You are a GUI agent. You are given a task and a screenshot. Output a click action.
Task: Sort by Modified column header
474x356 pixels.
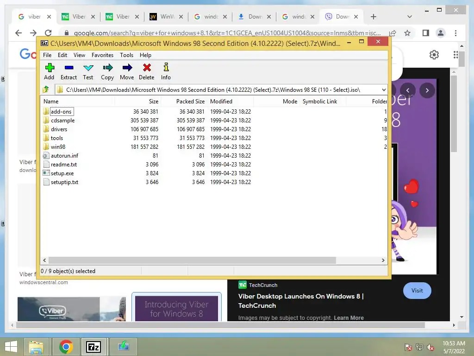[231, 102]
